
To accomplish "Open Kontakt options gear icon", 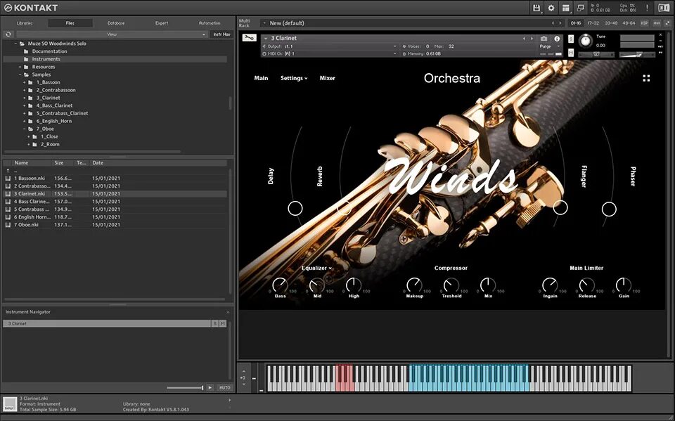I will [x=551, y=8].
